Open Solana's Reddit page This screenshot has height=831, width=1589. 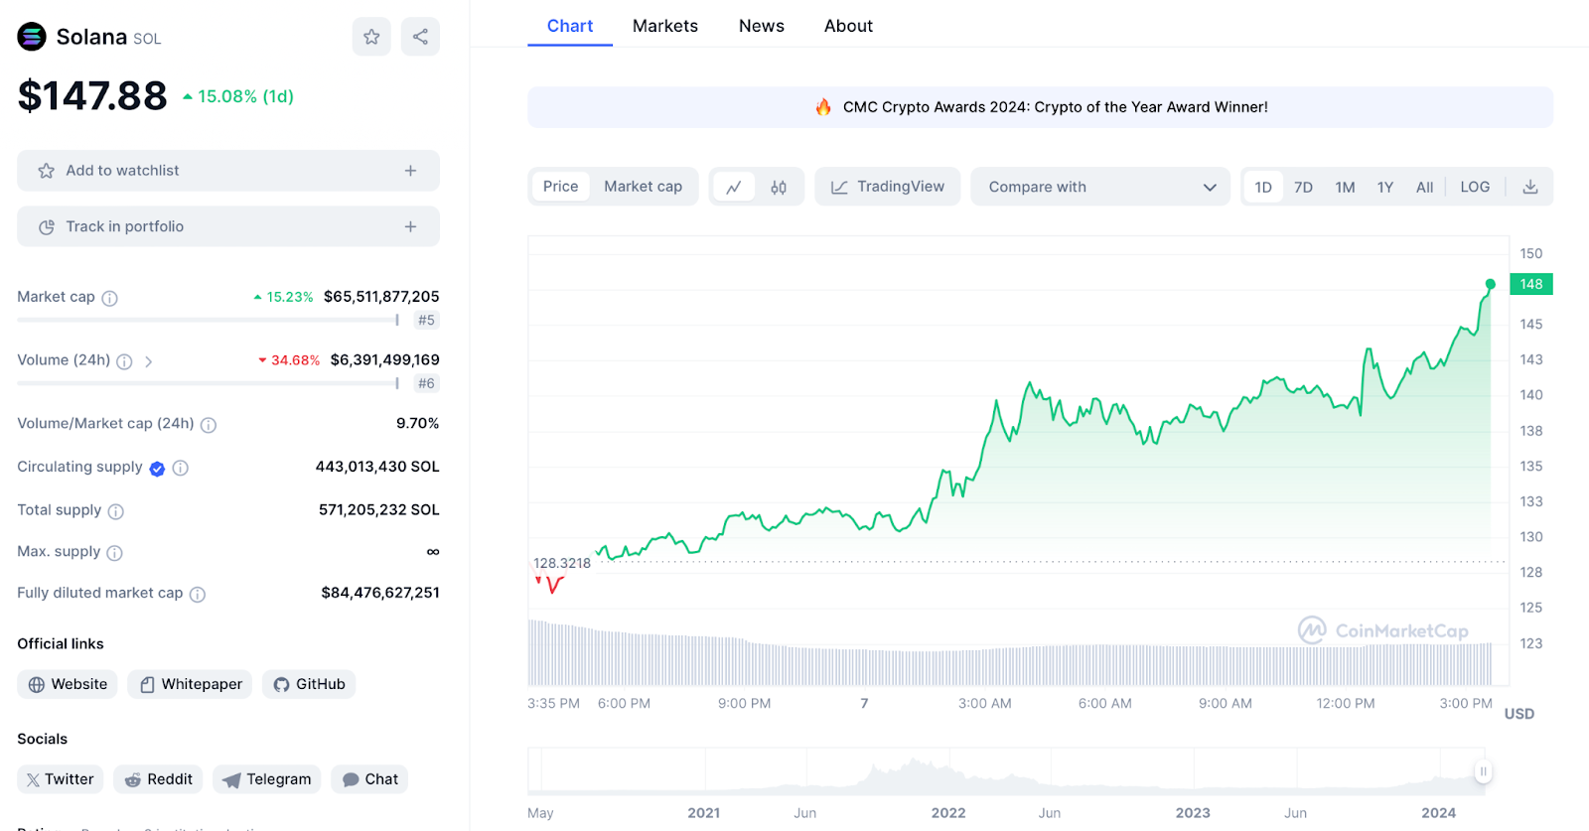pos(158,779)
